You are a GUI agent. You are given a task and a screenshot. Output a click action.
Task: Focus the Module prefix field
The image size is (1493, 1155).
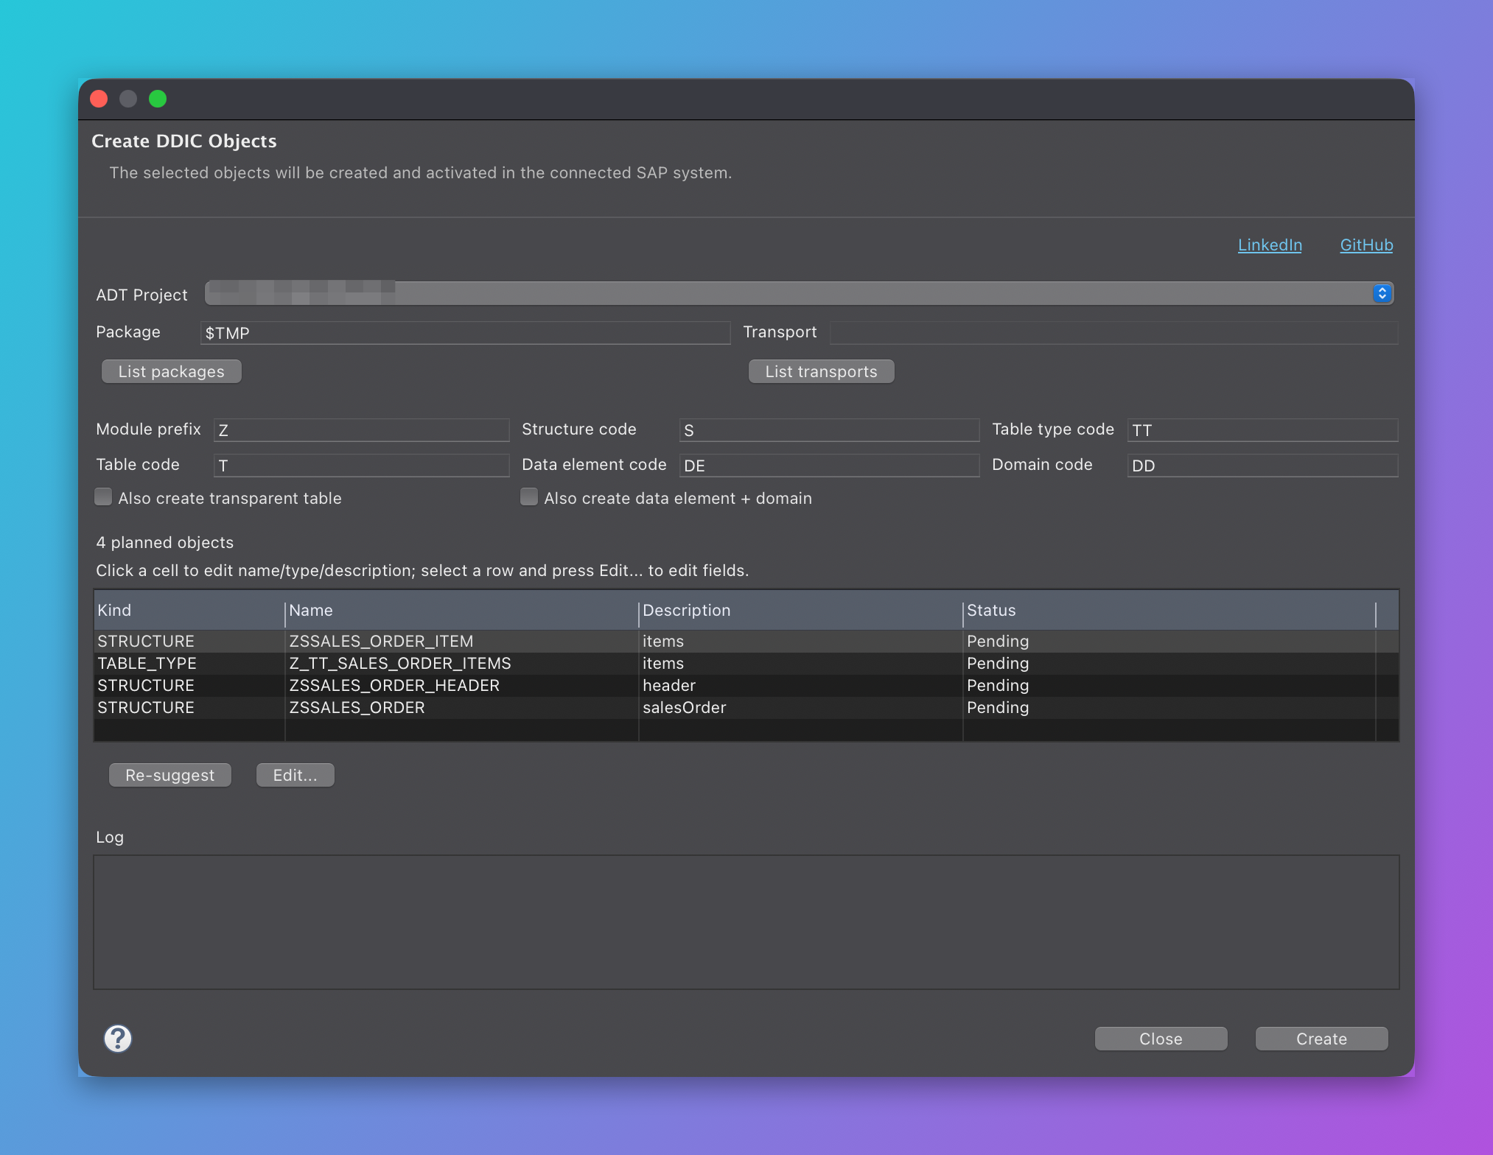coord(361,430)
